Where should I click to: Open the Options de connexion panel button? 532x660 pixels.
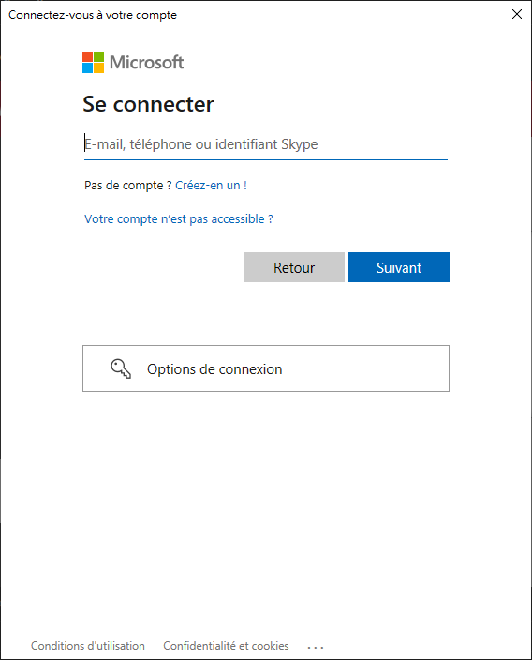tap(266, 368)
